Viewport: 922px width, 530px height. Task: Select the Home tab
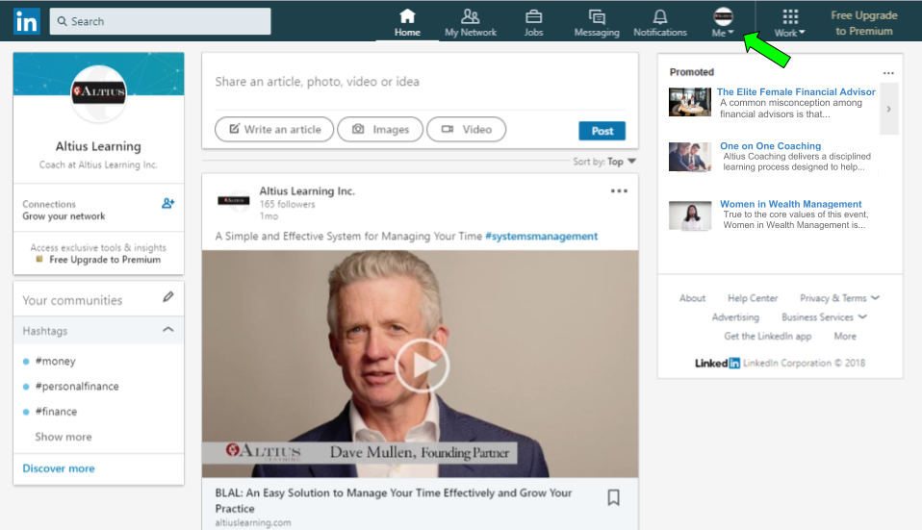(407, 22)
